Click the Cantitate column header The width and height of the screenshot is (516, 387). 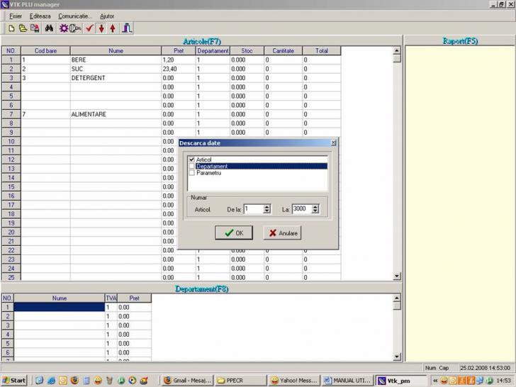(283, 51)
